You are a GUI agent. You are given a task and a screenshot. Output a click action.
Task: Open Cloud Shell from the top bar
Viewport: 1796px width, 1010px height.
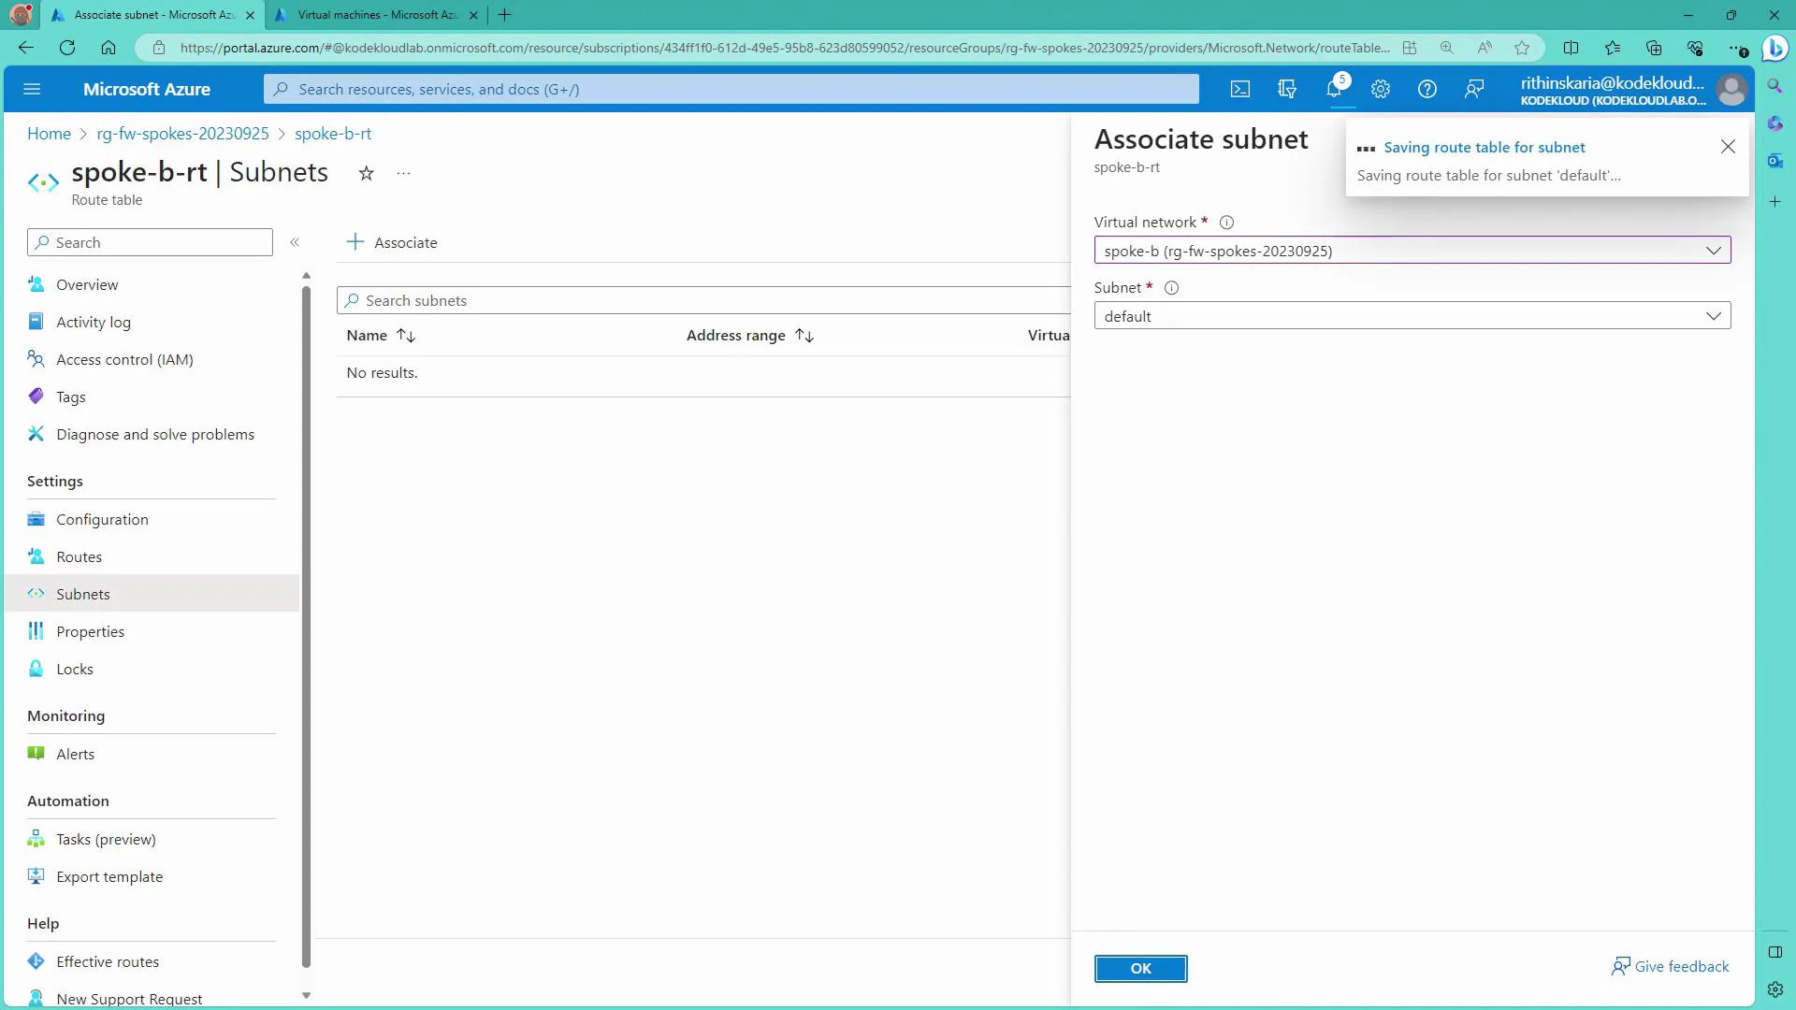tap(1239, 89)
